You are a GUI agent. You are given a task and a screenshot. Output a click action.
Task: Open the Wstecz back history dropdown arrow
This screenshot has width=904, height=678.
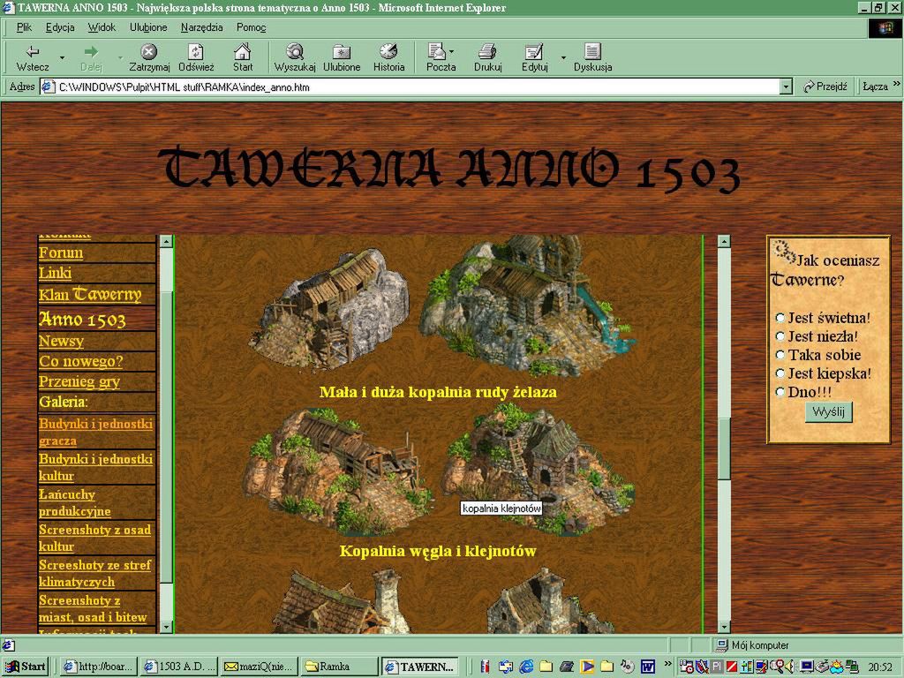(62, 57)
